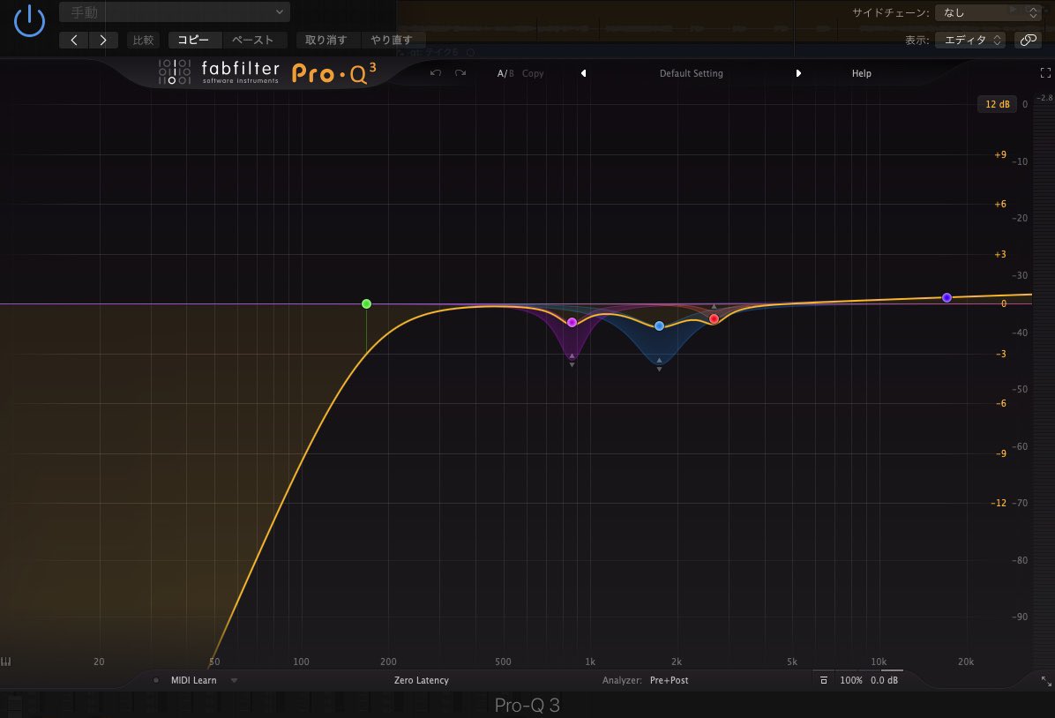The image size is (1055, 718).
Task: Click the 10k frequency axis label
Action: (x=879, y=662)
